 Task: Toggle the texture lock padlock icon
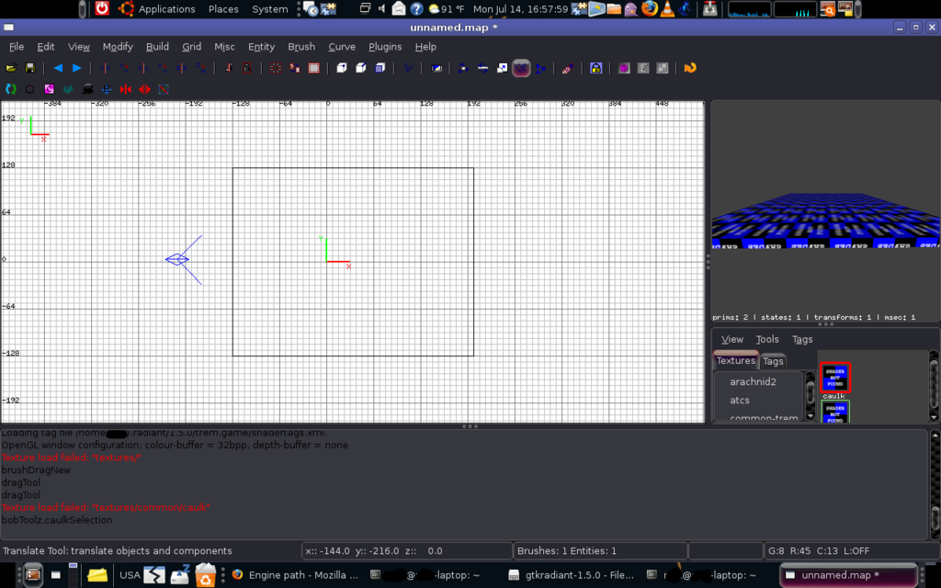point(595,68)
